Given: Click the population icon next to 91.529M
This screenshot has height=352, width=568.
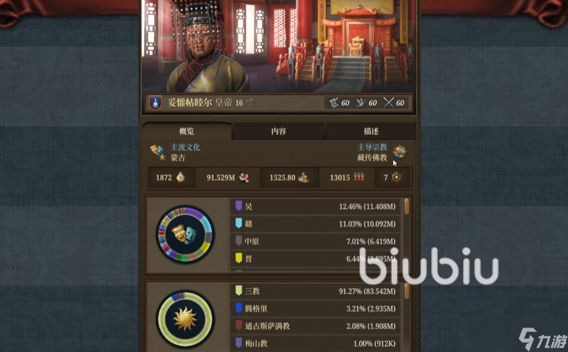Looking at the screenshot, I should pos(244,177).
